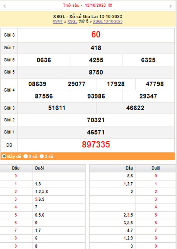Click left table tail value 0,5,6

(40, 215)
